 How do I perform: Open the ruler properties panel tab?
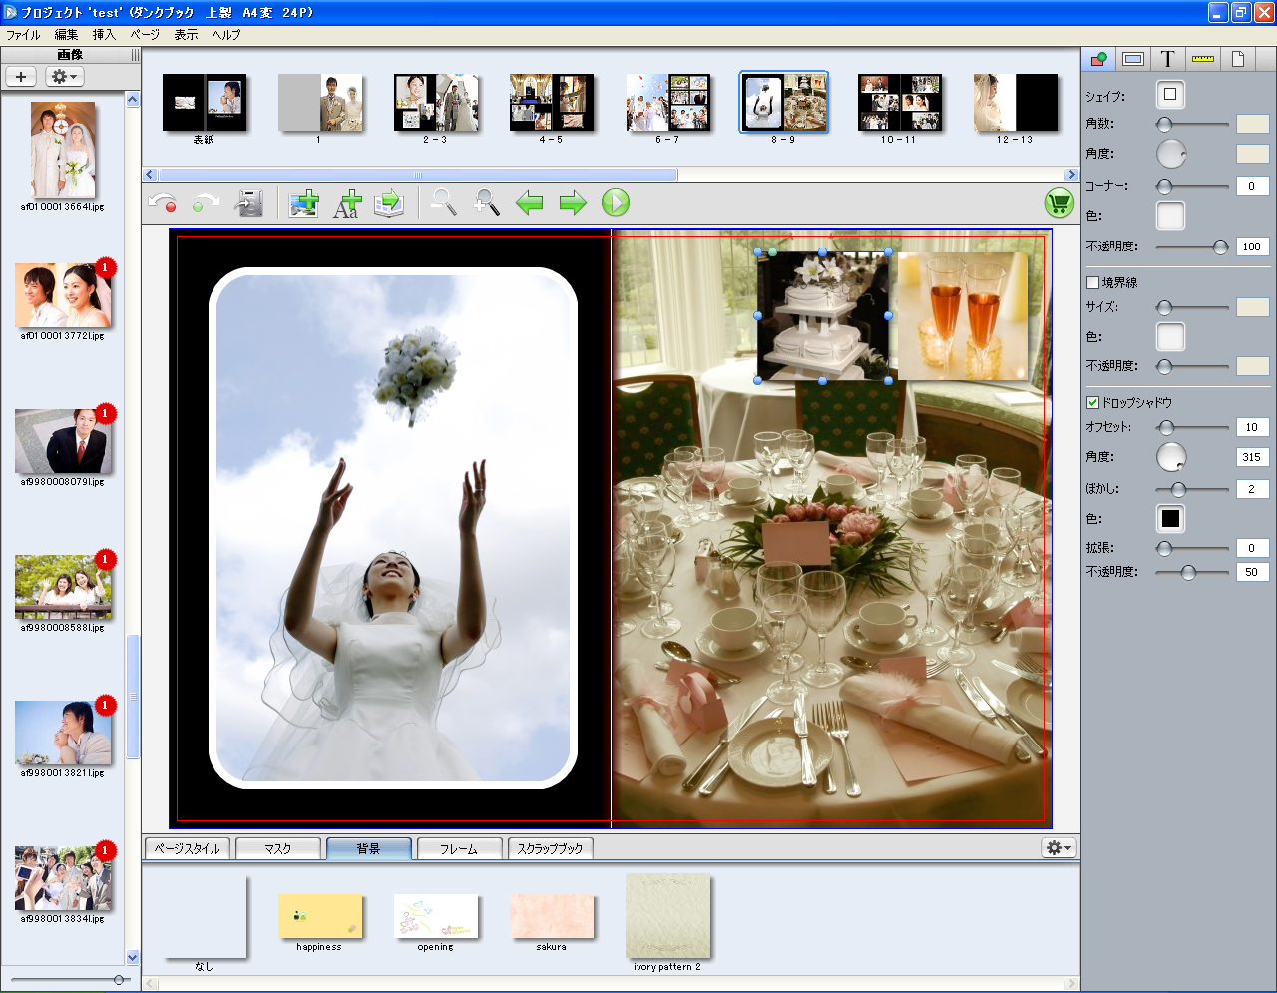point(1202,59)
